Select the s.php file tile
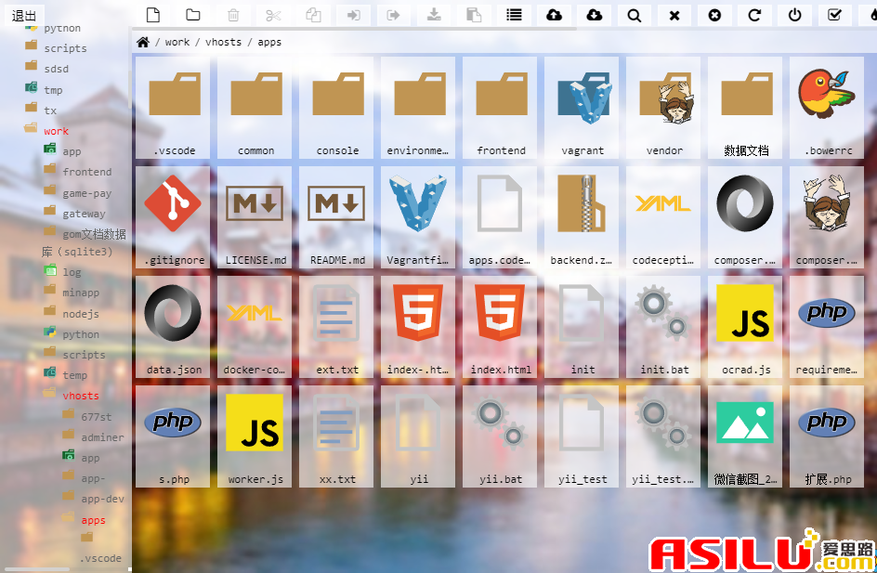 (x=175, y=436)
